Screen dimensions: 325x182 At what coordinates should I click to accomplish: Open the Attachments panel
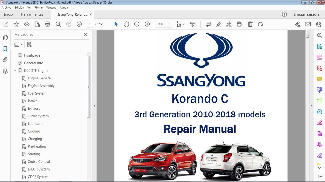click(5, 60)
